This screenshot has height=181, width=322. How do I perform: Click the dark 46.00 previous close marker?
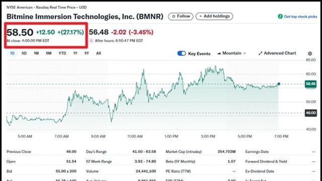coord(310,113)
